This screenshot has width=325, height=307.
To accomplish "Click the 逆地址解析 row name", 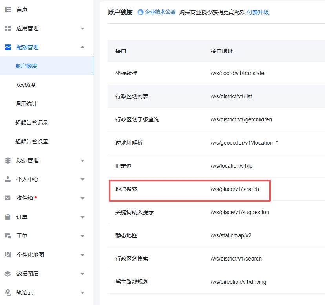I will pyautogui.click(x=129, y=143).
